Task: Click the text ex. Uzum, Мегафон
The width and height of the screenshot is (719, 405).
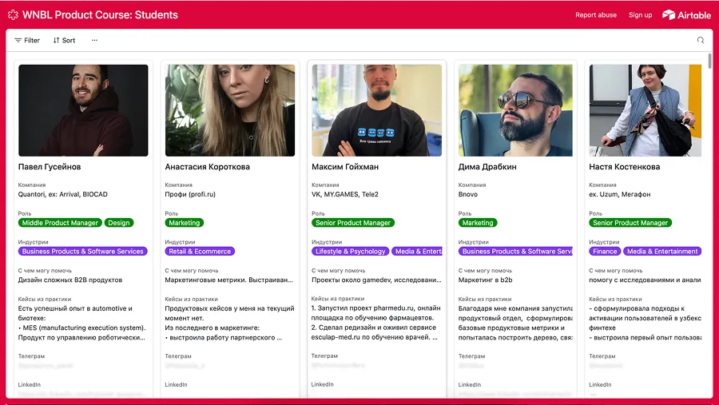Action: [x=619, y=194]
